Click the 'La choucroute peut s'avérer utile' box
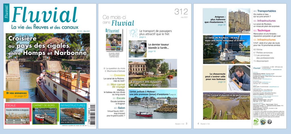291x134 pixels. click(215, 78)
